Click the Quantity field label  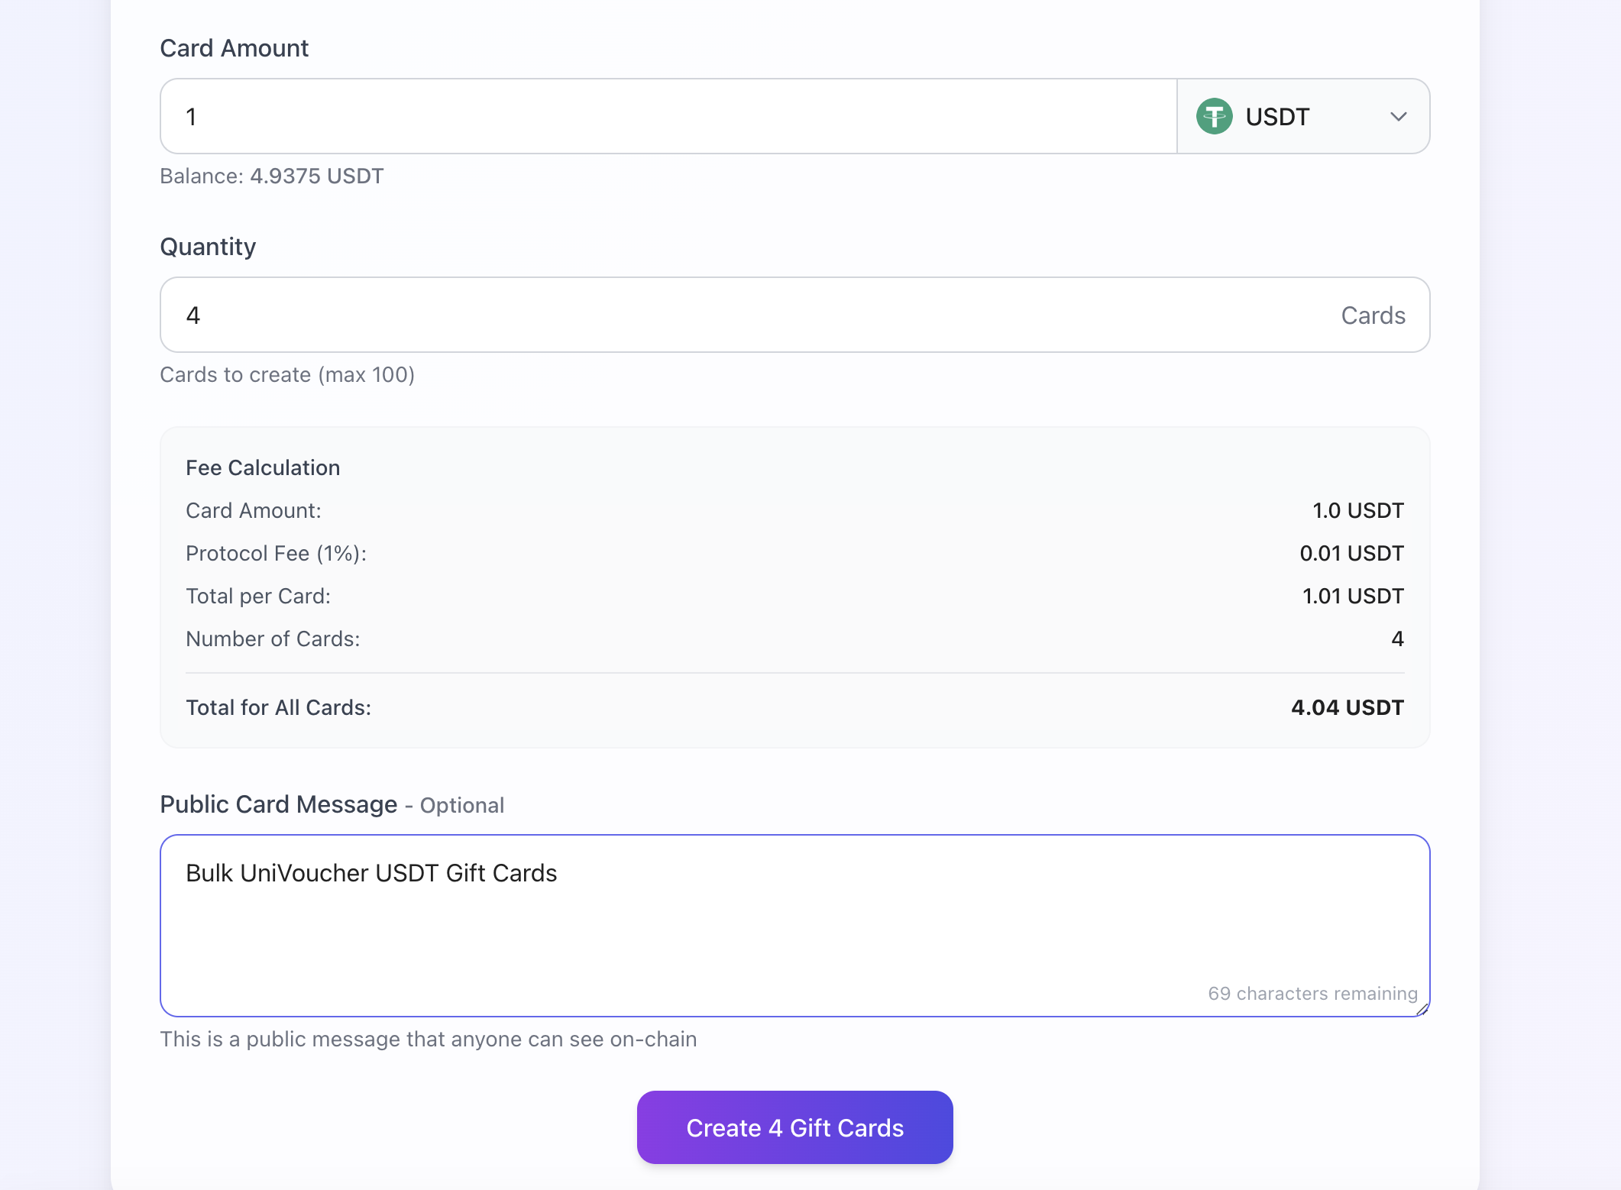[208, 247]
